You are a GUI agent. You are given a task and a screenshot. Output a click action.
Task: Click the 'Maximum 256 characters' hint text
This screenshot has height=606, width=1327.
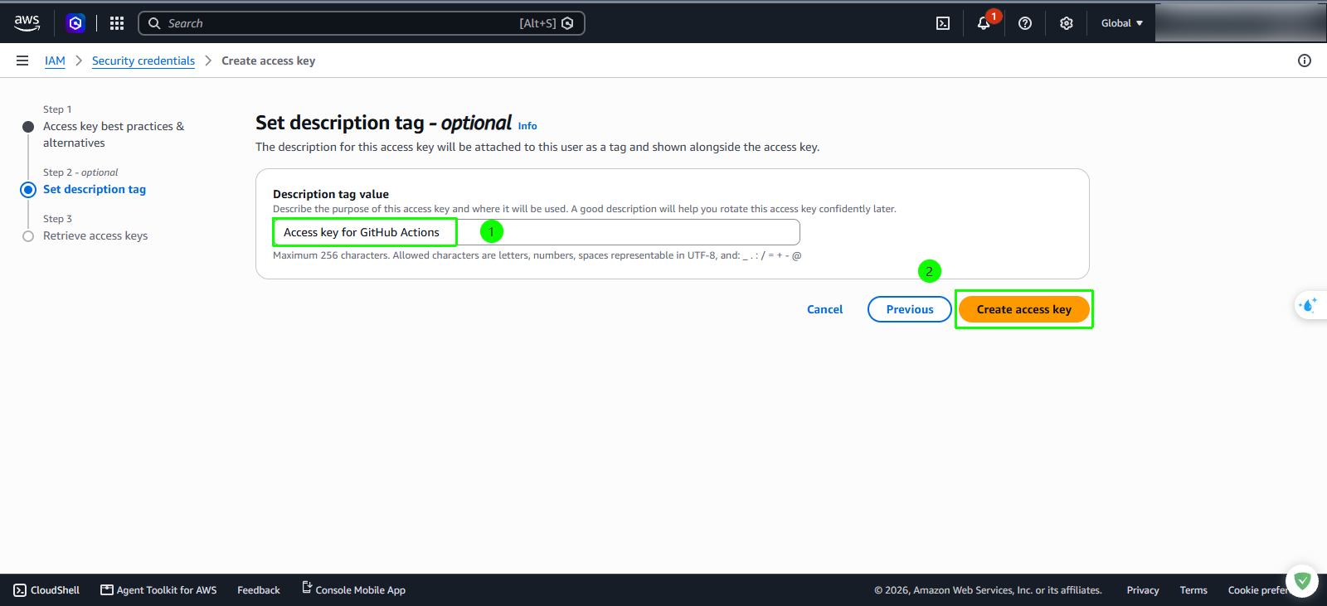coord(537,255)
